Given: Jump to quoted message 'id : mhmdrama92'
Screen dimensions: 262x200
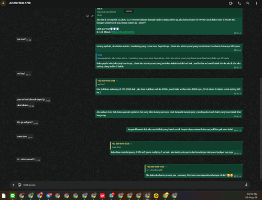Looking at the screenshot, I should click(x=193, y=169).
